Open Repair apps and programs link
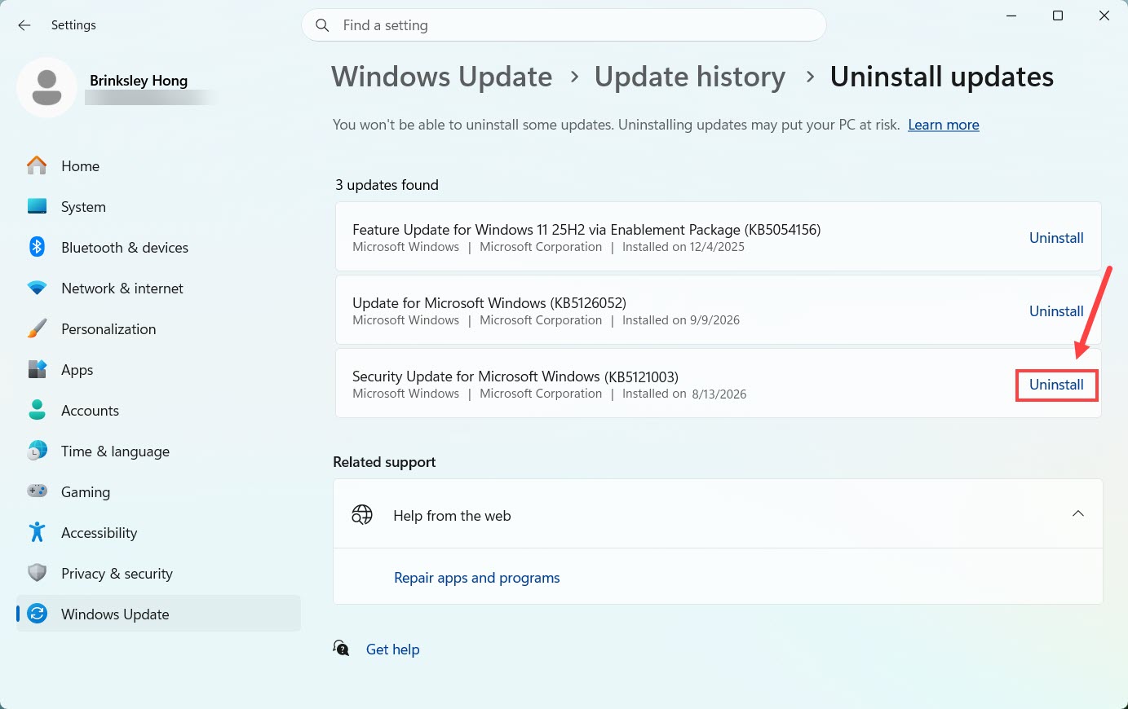 click(x=477, y=578)
